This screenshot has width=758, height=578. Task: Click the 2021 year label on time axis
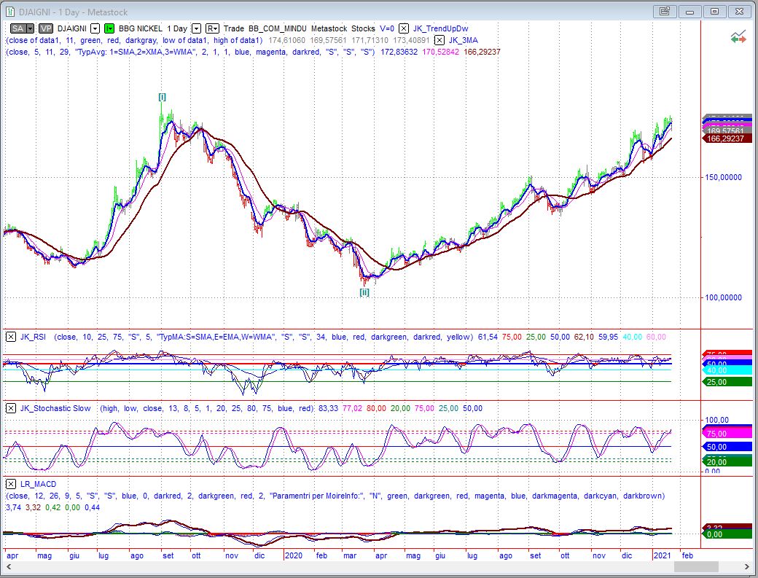pyautogui.click(x=662, y=555)
